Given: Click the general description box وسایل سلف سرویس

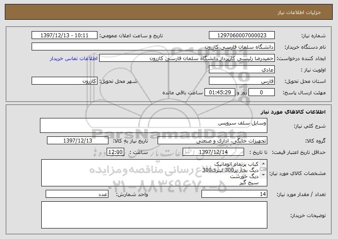Looking at the screenshot, I should click(154, 125).
